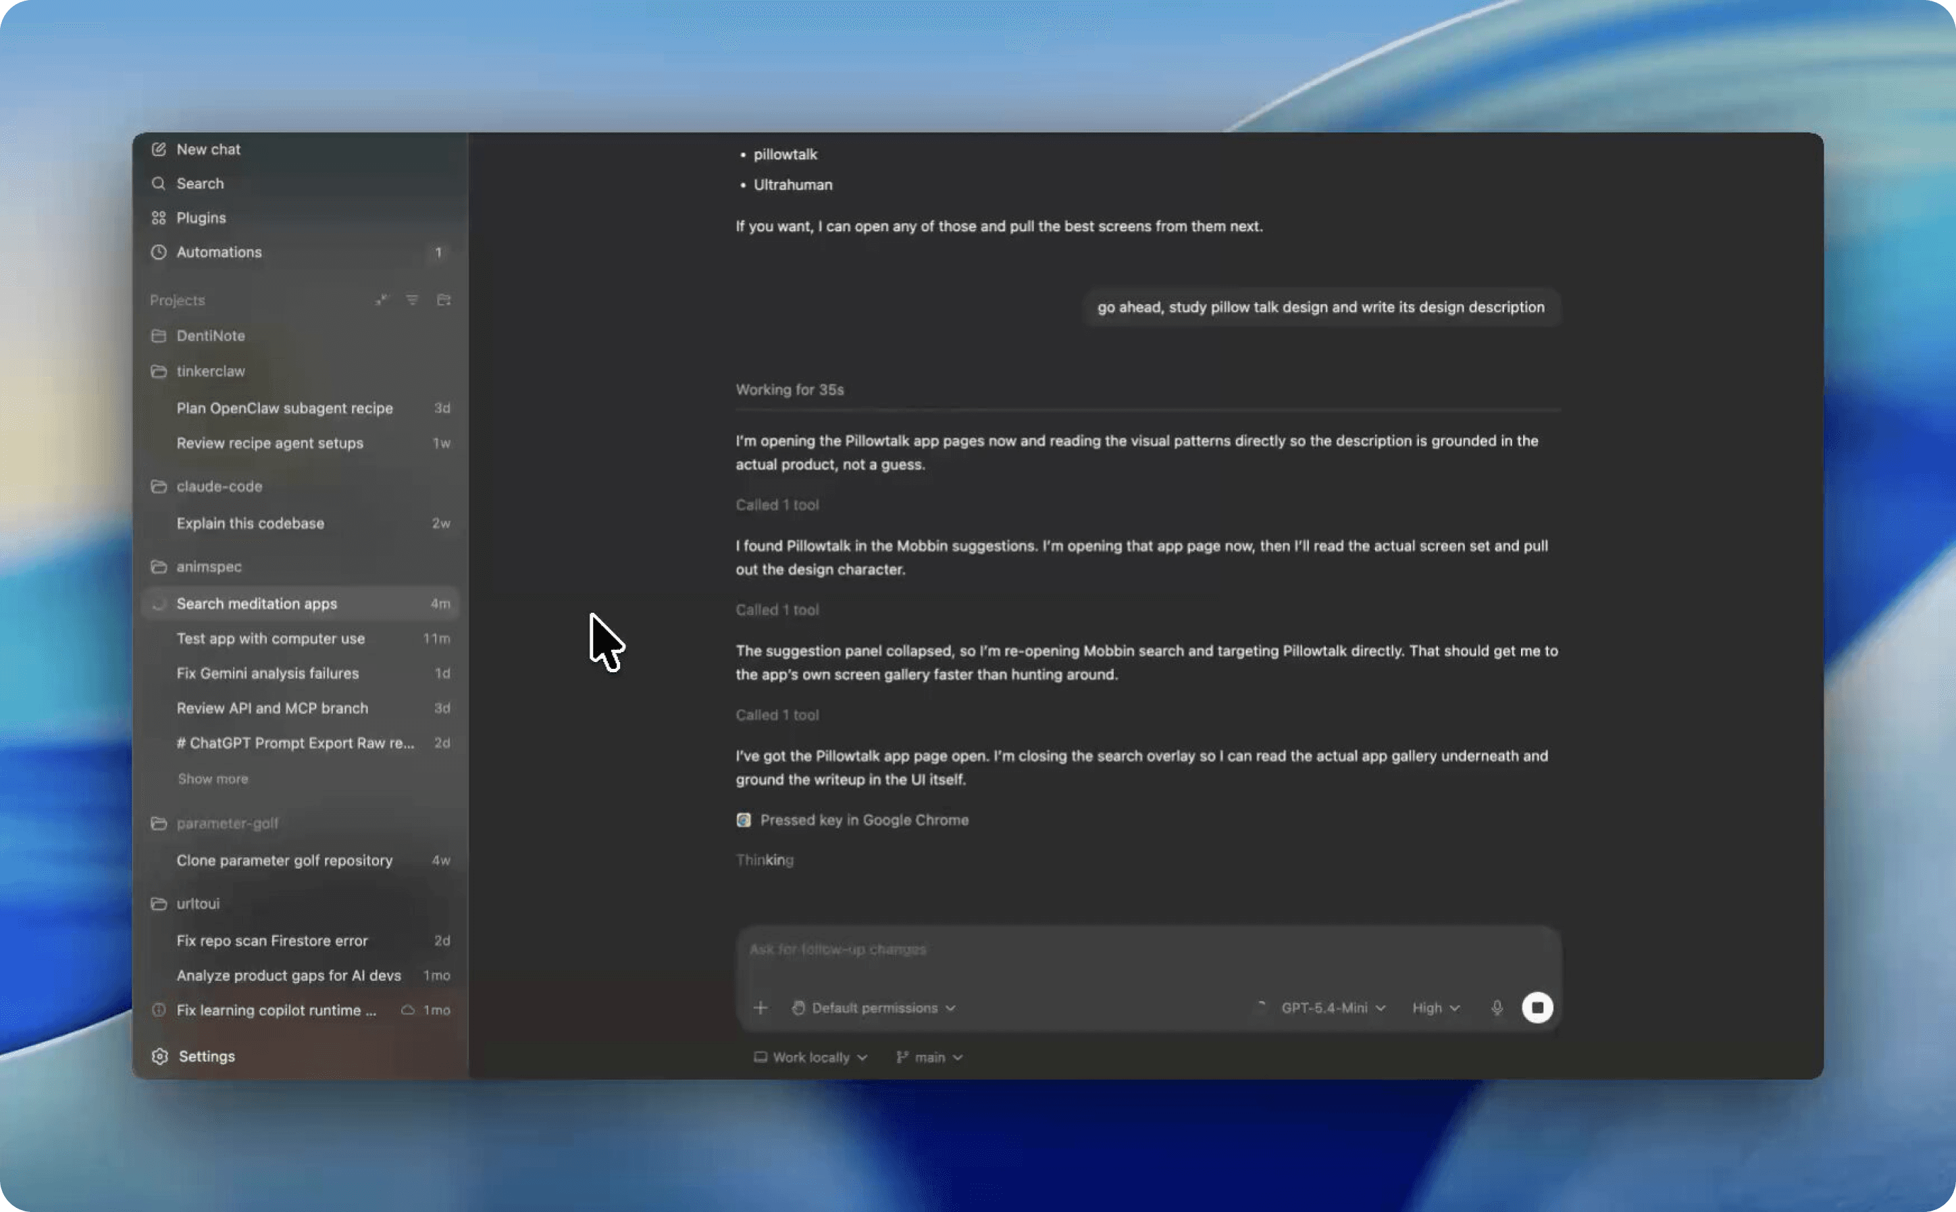This screenshot has height=1212, width=1956.
Task: Open the Test app with computer use chat
Action: (270, 639)
